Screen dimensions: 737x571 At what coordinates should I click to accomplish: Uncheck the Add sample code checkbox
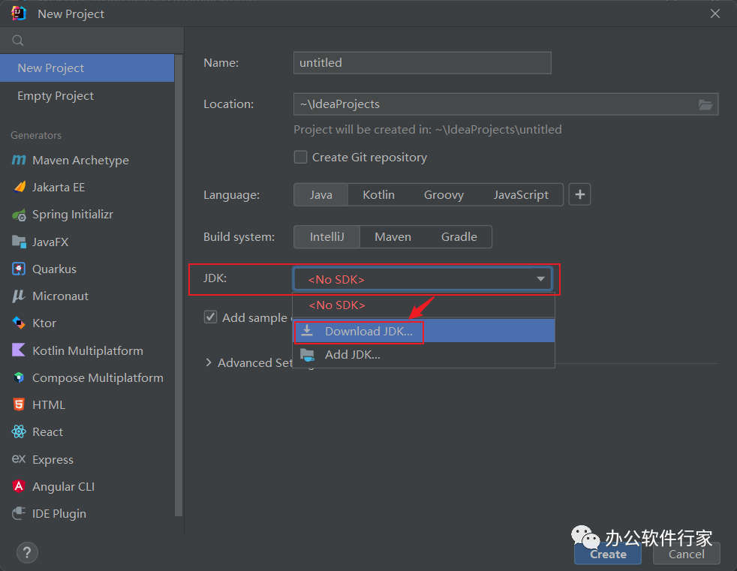pyautogui.click(x=211, y=317)
